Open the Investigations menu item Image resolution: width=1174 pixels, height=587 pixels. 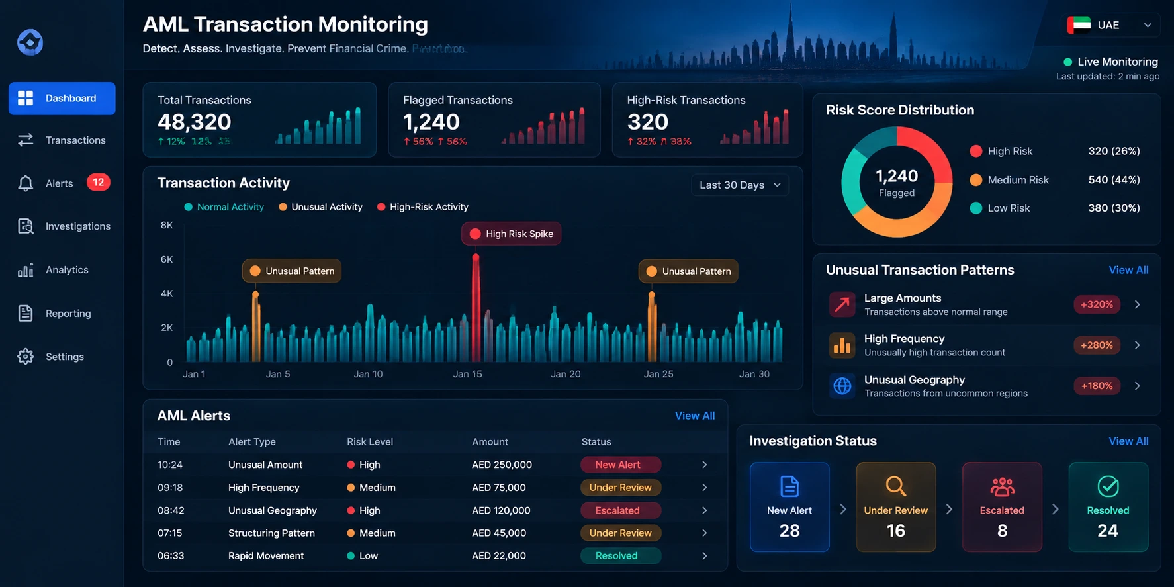pyautogui.click(x=62, y=226)
